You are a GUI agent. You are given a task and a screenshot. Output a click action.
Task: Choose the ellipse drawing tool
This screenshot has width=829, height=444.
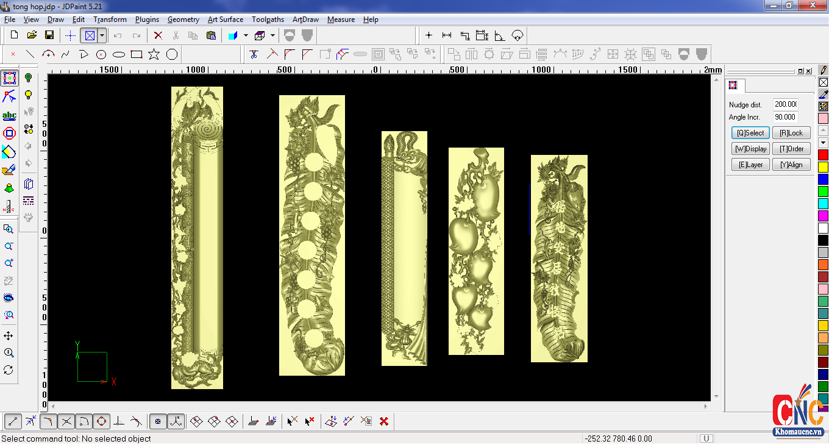(119, 54)
